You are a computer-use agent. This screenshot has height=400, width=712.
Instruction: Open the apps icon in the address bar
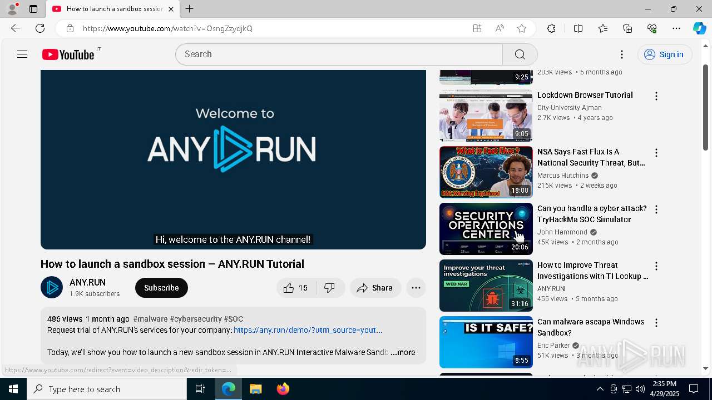click(x=477, y=28)
